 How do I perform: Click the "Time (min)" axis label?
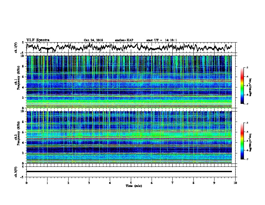(134, 186)
